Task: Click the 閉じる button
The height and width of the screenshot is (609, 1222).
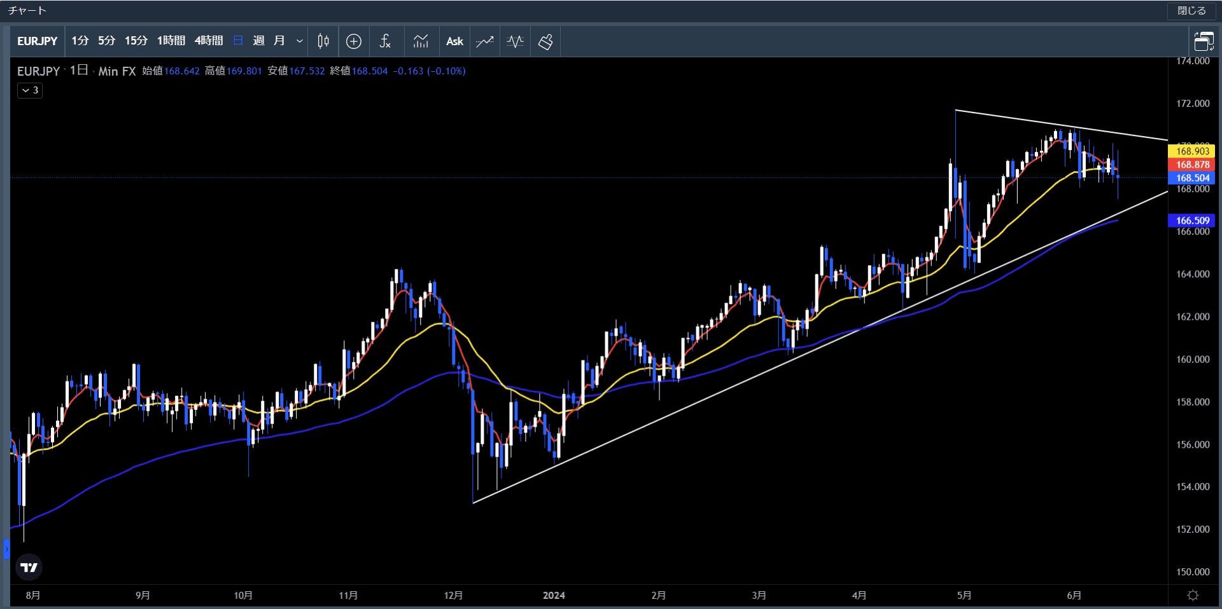Action: point(1191,11)
